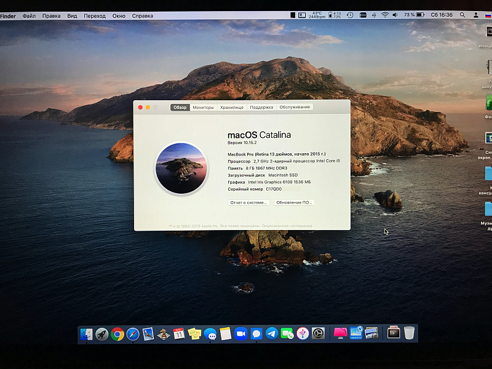Open System Preferences gear in Dock
This screenshot has width=492, height=369.
tap(318, 333)
